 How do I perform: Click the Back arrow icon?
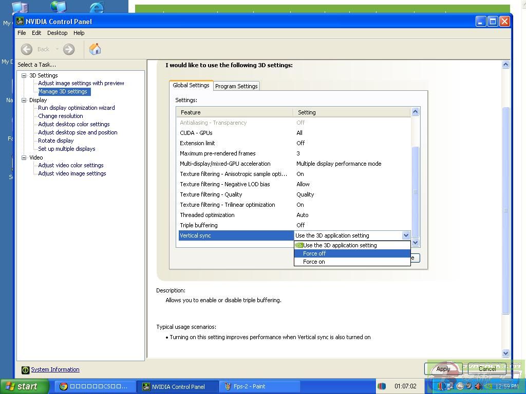point(27,49)
